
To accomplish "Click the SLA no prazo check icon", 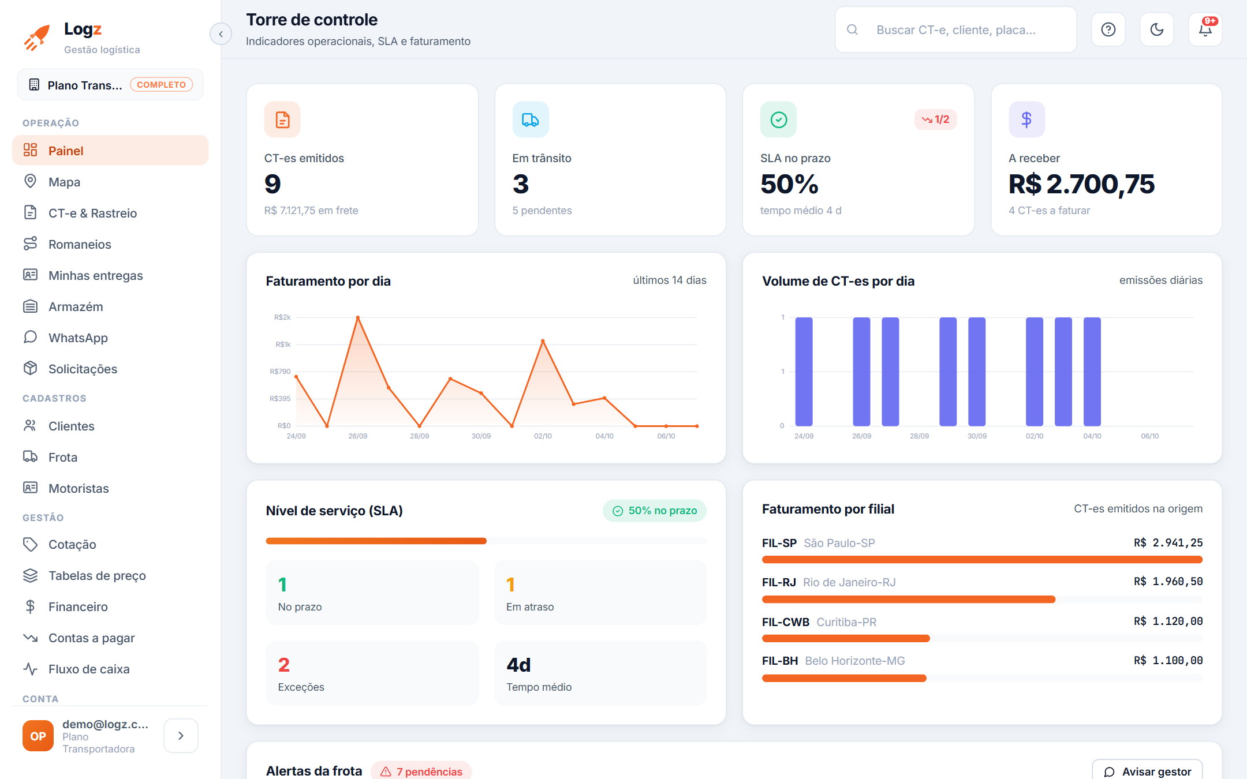I will tap(778, 119).
